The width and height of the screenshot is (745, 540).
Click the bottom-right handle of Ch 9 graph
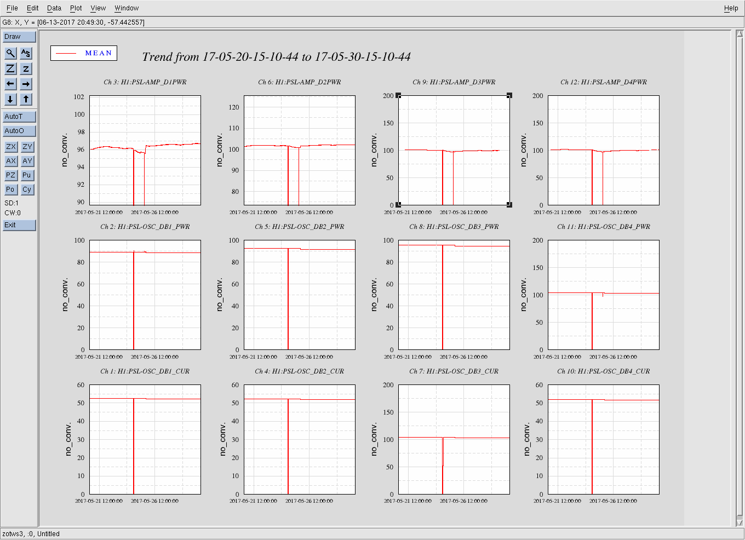tap(509, 205)
